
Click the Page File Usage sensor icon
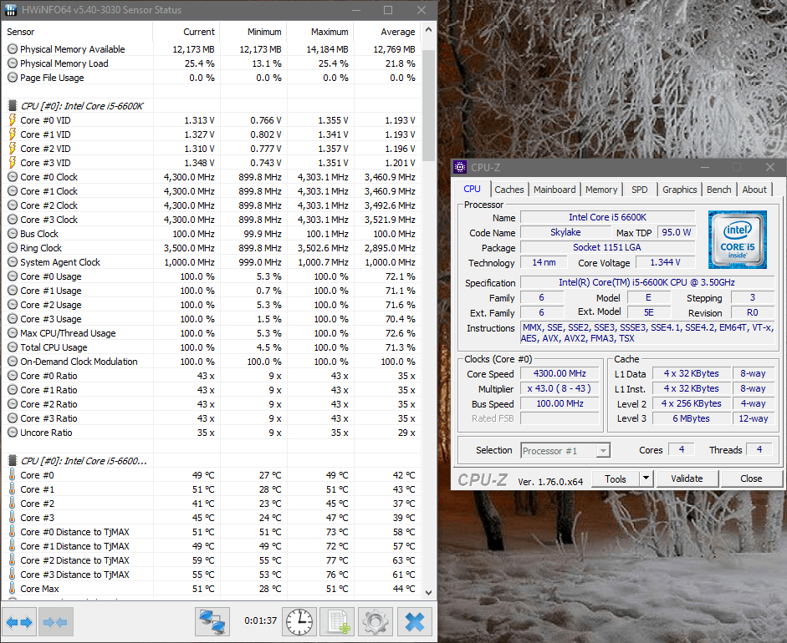(x=13, y=78)
